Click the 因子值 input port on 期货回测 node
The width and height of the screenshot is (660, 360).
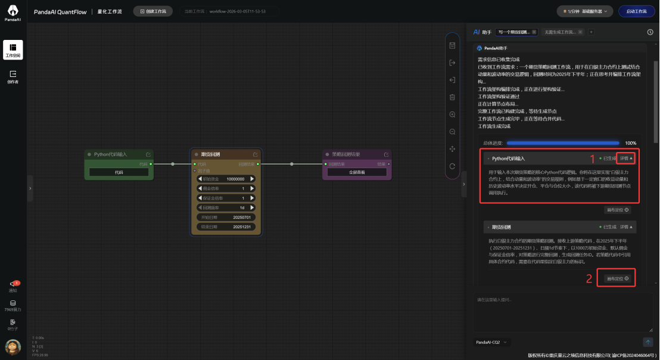point(194,170)
